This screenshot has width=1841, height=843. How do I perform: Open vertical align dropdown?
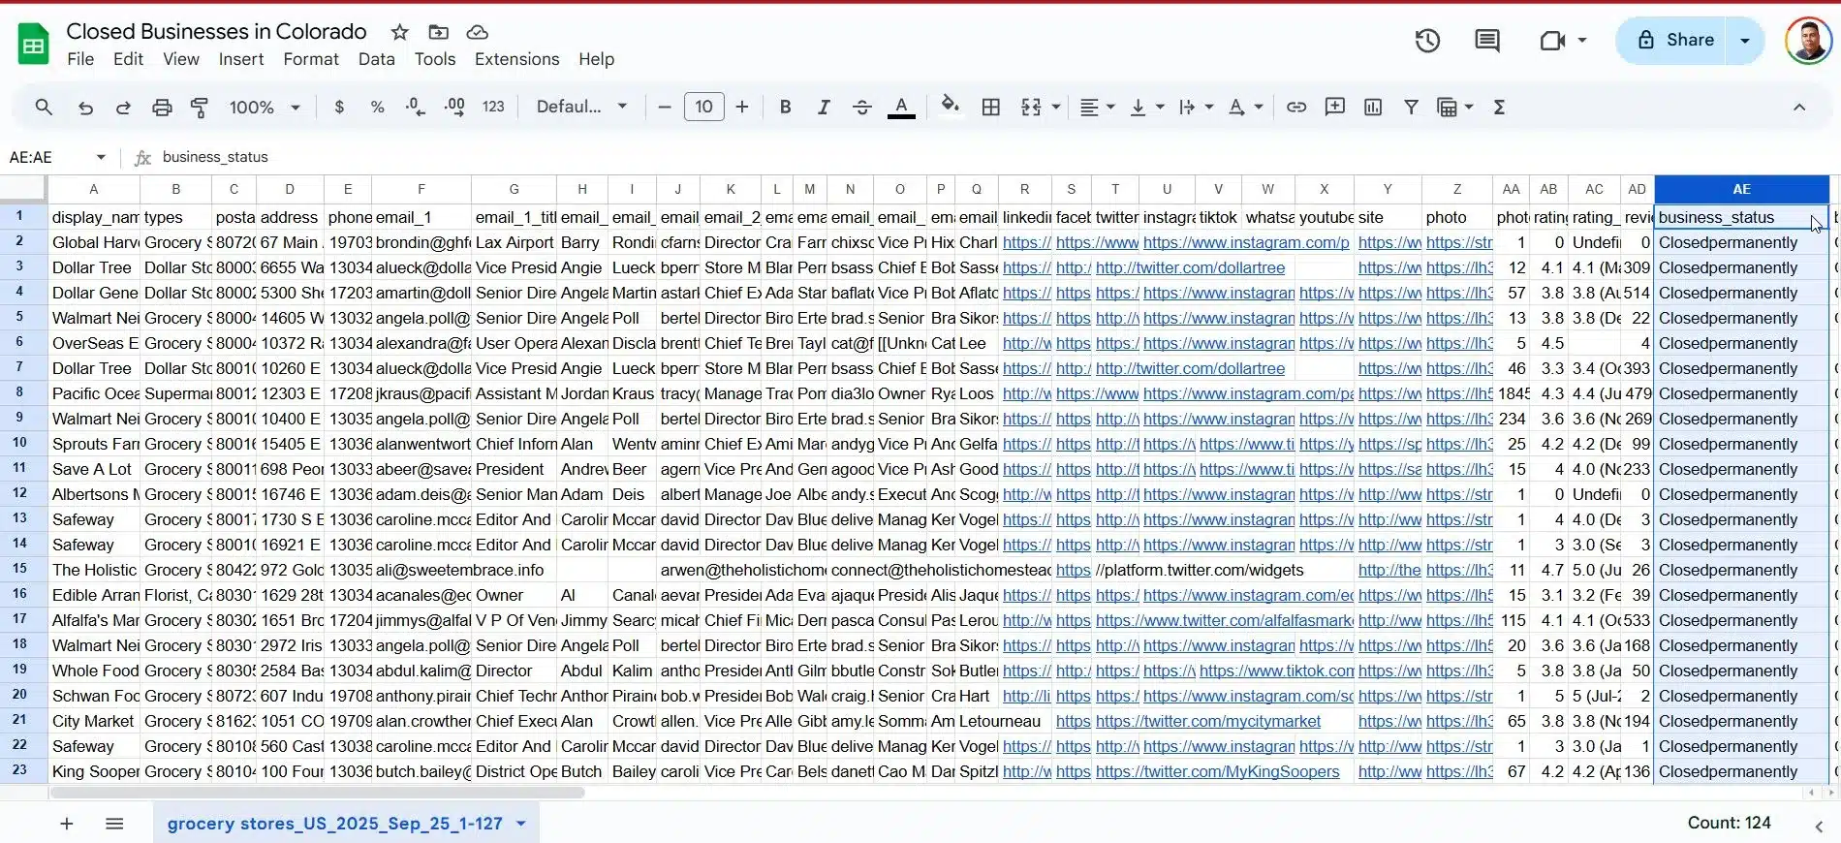[x=1147, y=107]
